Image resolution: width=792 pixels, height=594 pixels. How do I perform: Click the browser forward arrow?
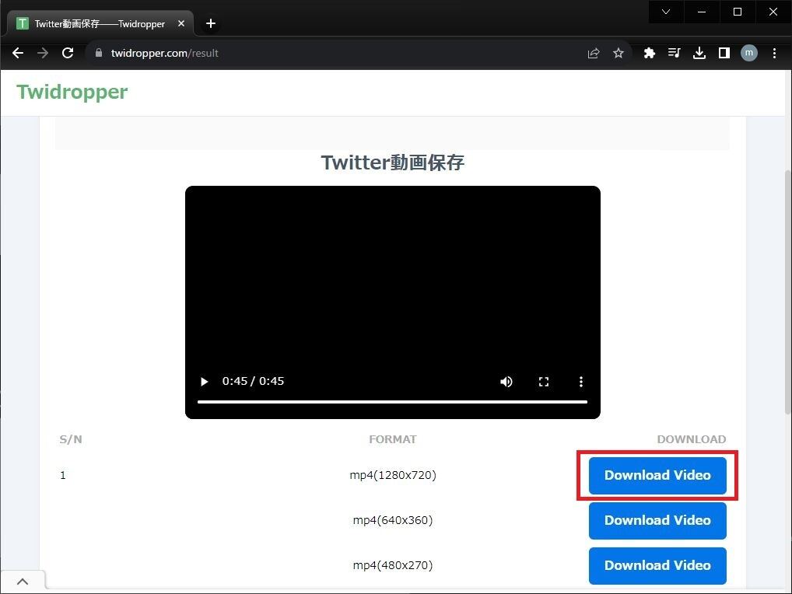[43, 53]
